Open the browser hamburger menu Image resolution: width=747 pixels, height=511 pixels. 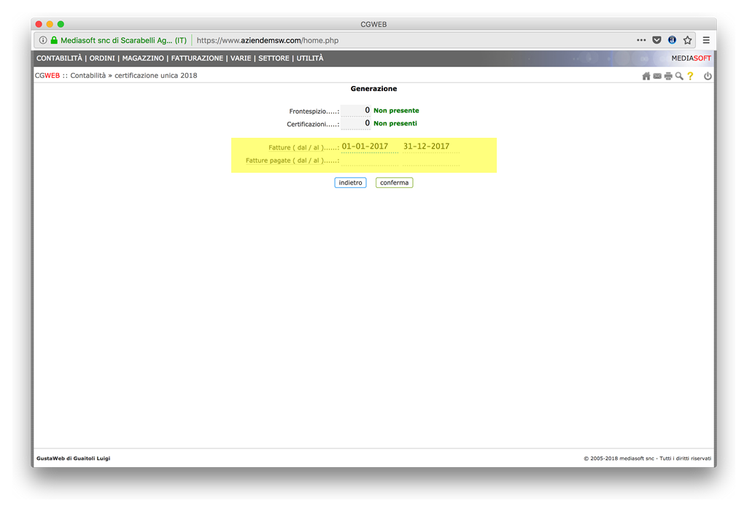tap(706, 40)
